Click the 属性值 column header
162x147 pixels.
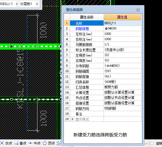tap(122, 17)
